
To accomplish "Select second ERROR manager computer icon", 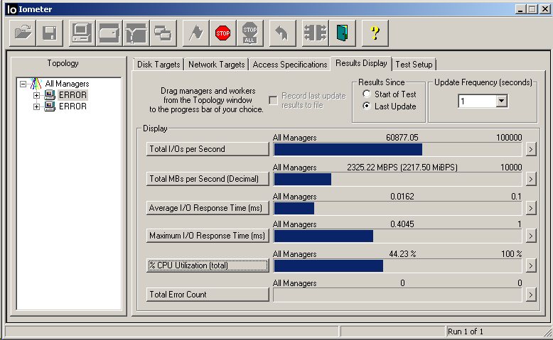I will point(50,106).
